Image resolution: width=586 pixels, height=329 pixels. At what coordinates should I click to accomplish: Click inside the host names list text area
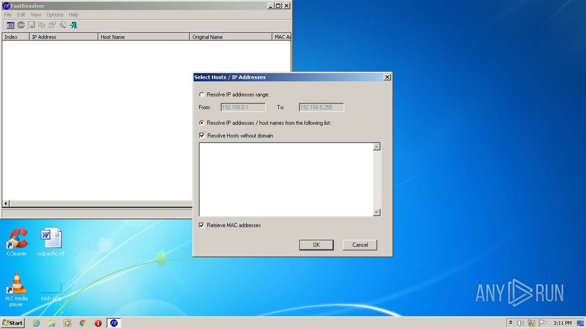point(286,180)
